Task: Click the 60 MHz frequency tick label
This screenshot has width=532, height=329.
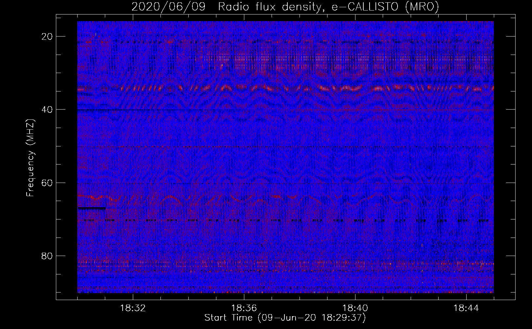Action: (x=47, y=183)
